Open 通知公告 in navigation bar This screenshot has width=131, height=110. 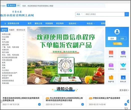tap(38, 24)
